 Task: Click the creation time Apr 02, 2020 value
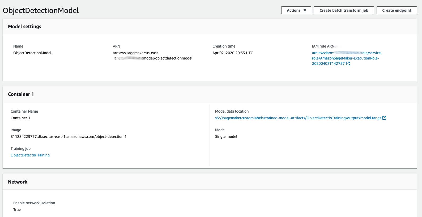(232, 53)
